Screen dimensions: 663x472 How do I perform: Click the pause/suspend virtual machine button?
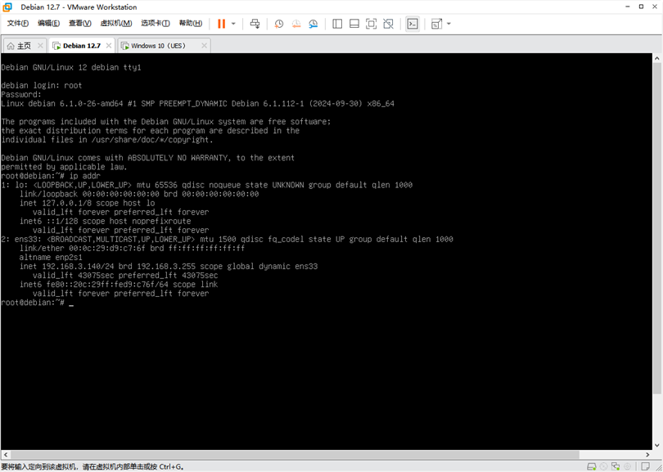[x=221, y=24]
